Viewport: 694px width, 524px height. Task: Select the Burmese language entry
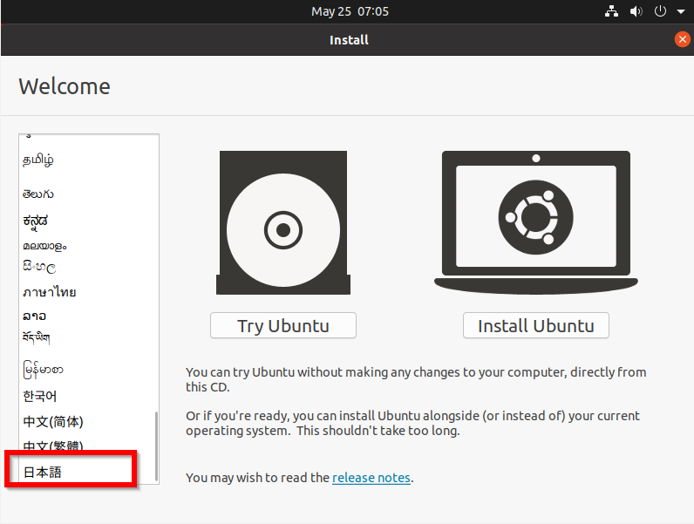(89, 370)
